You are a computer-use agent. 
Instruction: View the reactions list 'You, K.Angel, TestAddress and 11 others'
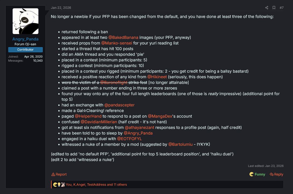(96, 185)
